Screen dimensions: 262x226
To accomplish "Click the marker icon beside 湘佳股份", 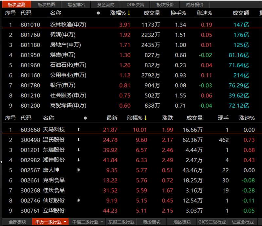I will click(78, 160).
